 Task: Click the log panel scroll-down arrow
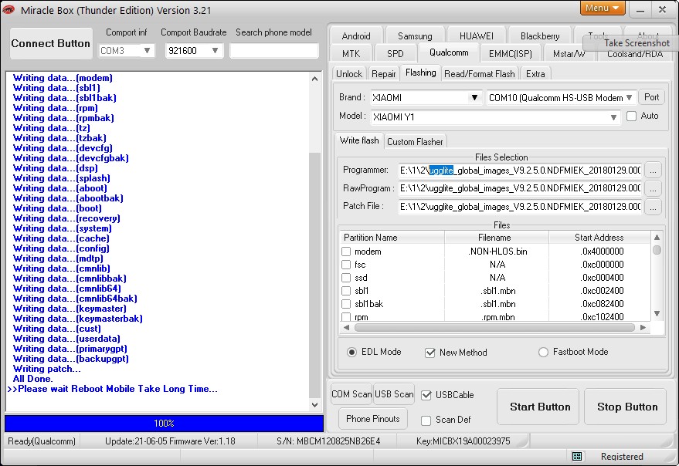(x=315, y=405)
